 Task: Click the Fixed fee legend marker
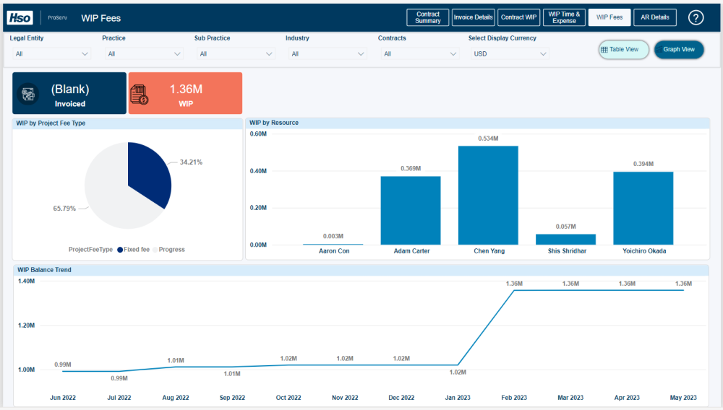pos(120,250)
